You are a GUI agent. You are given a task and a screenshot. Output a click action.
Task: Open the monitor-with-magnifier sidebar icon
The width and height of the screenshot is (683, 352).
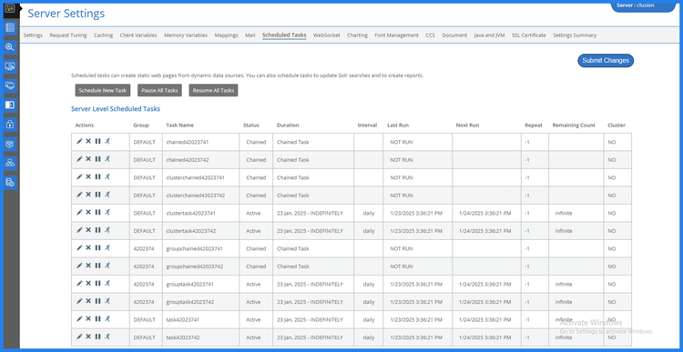coord(10,66)
